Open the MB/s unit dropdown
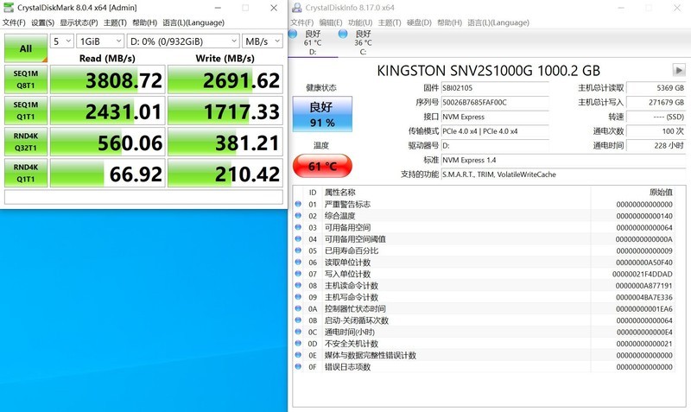 pyautogui.click(x=263, y=41)
